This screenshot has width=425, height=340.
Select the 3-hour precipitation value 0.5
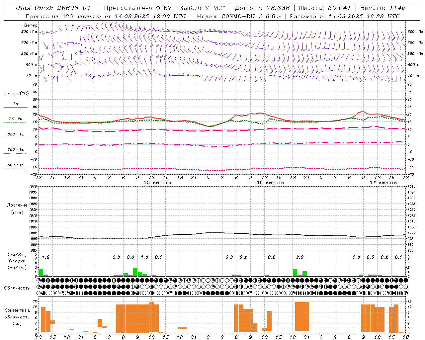point(370,257)
